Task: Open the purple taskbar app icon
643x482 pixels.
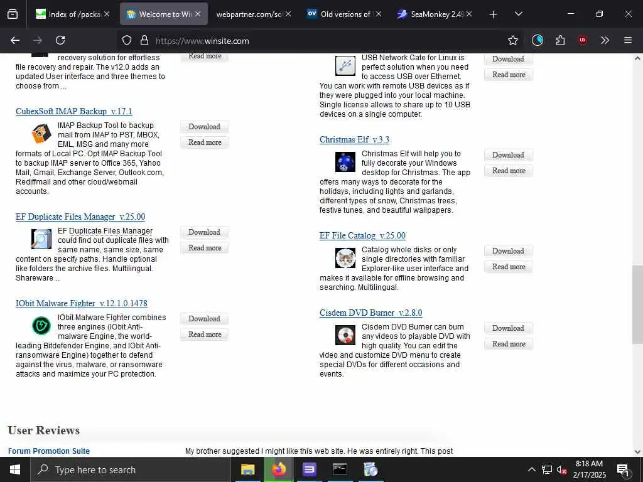Action: pyautogui.click(x=309, y=469)
